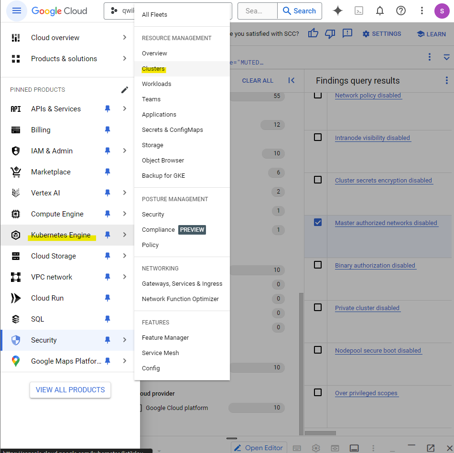The height and width of the screenshot is (453, 454).
Task: Open query editor three-dot menu
Action: 430,57
